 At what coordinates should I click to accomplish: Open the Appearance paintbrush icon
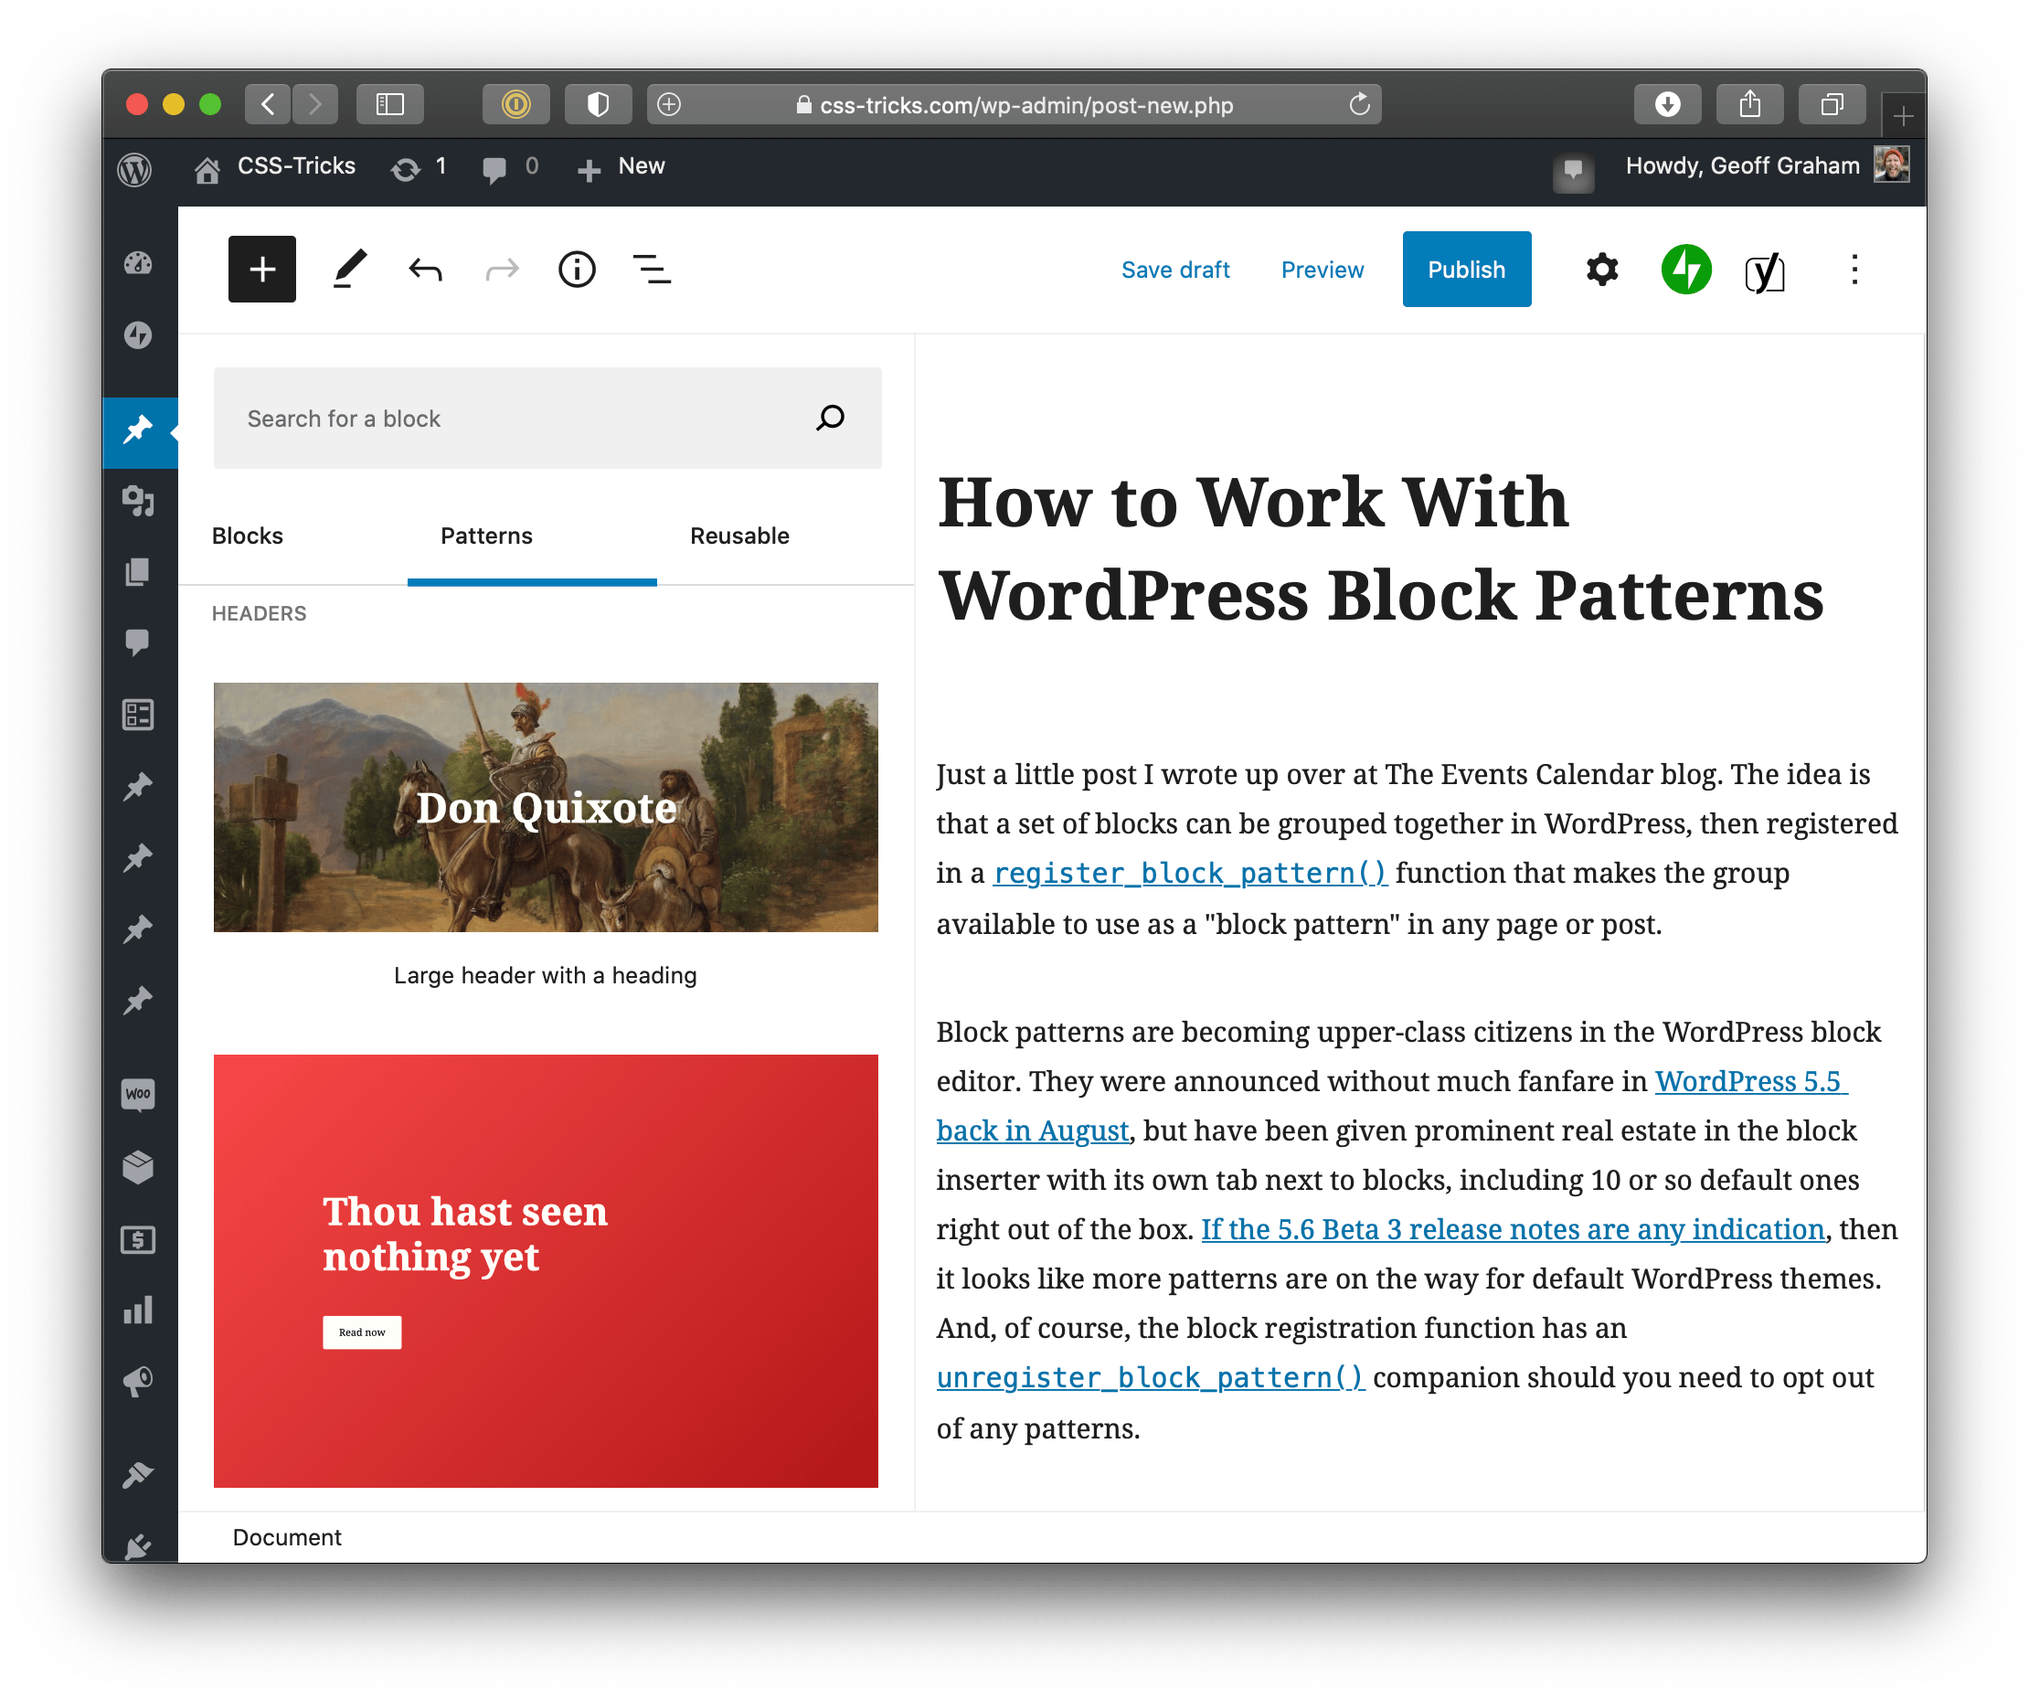[138, 1475]
